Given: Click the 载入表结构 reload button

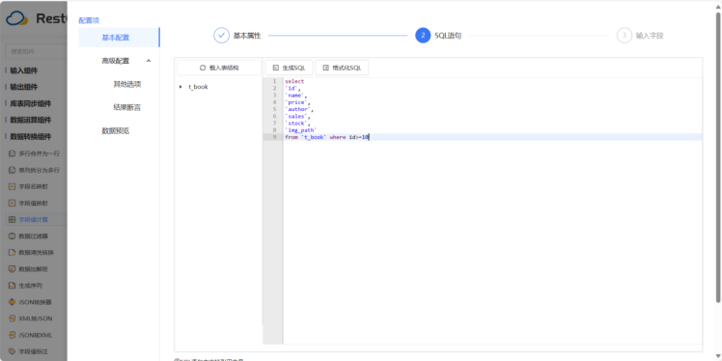Looking at the screenshot, I should pyautogui.click(x=219, y=68).
